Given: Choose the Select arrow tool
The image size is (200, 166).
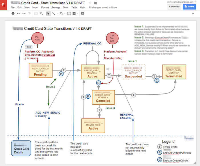Looking at the screenshot, I should tap(48, 13).
